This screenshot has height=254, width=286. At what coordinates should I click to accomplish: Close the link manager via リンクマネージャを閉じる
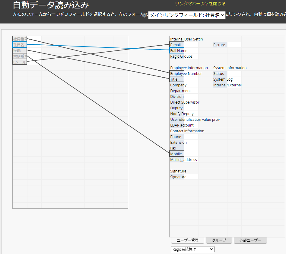[200, 4]
